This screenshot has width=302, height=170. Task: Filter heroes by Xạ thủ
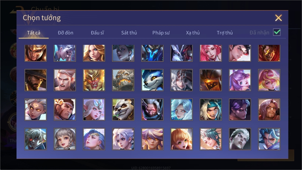coord(193,33)
